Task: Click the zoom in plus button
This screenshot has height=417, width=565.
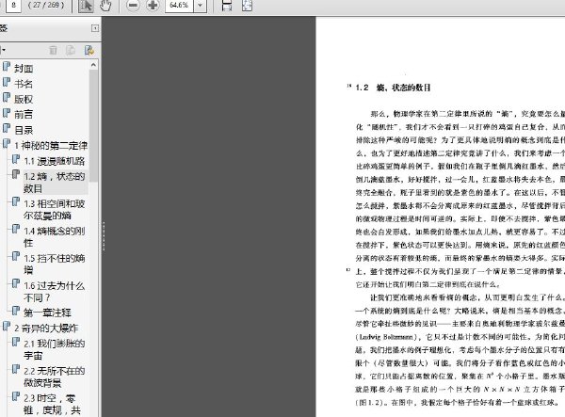Action: 153,5
